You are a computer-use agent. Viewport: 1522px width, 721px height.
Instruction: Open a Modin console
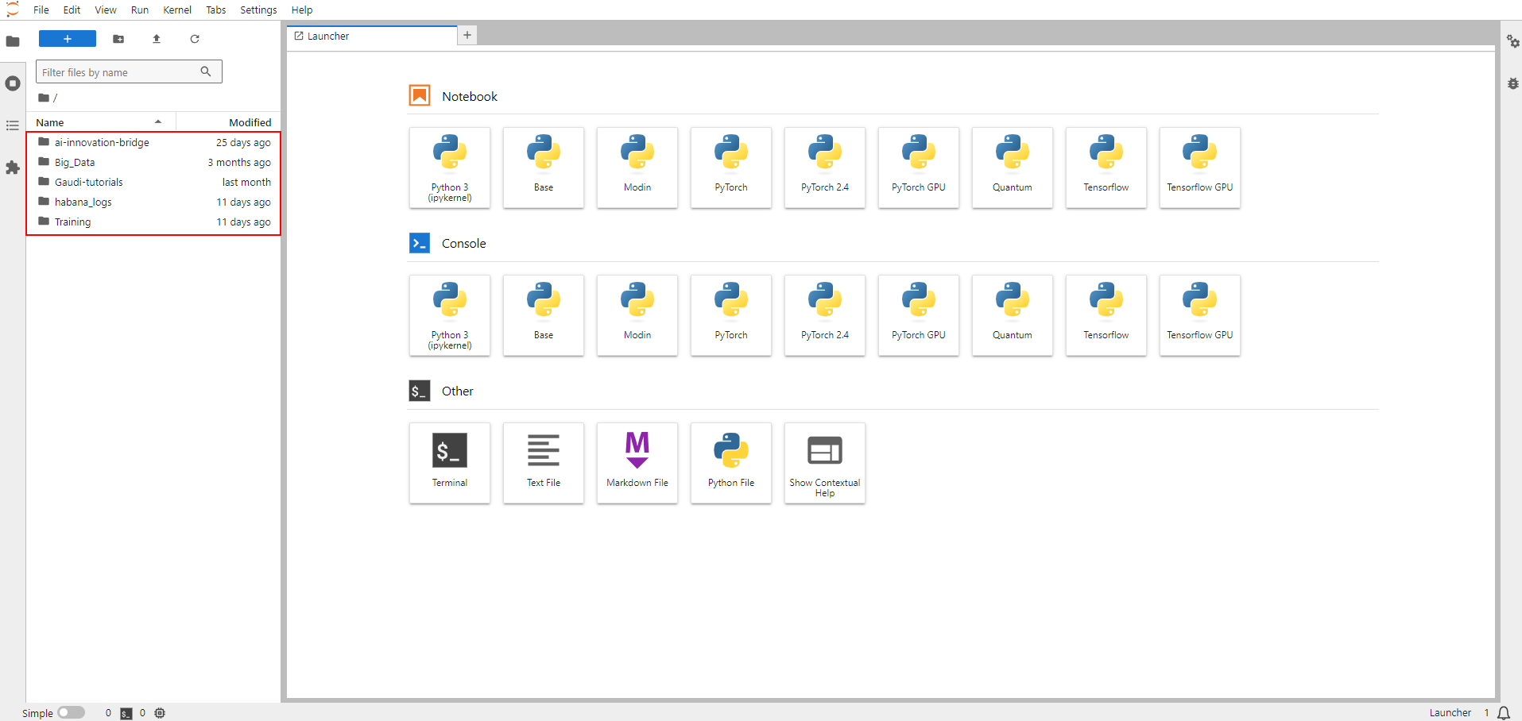tap(637, 315)
